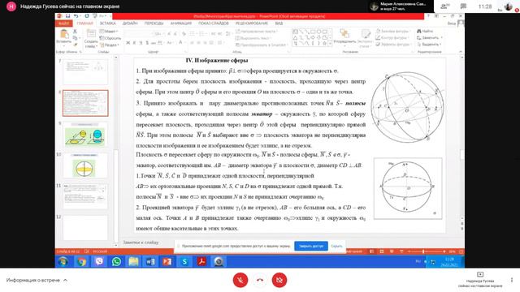Expand meeting info (Информация о встрече)
Screen dimensions: 520x292
(37, 280)
